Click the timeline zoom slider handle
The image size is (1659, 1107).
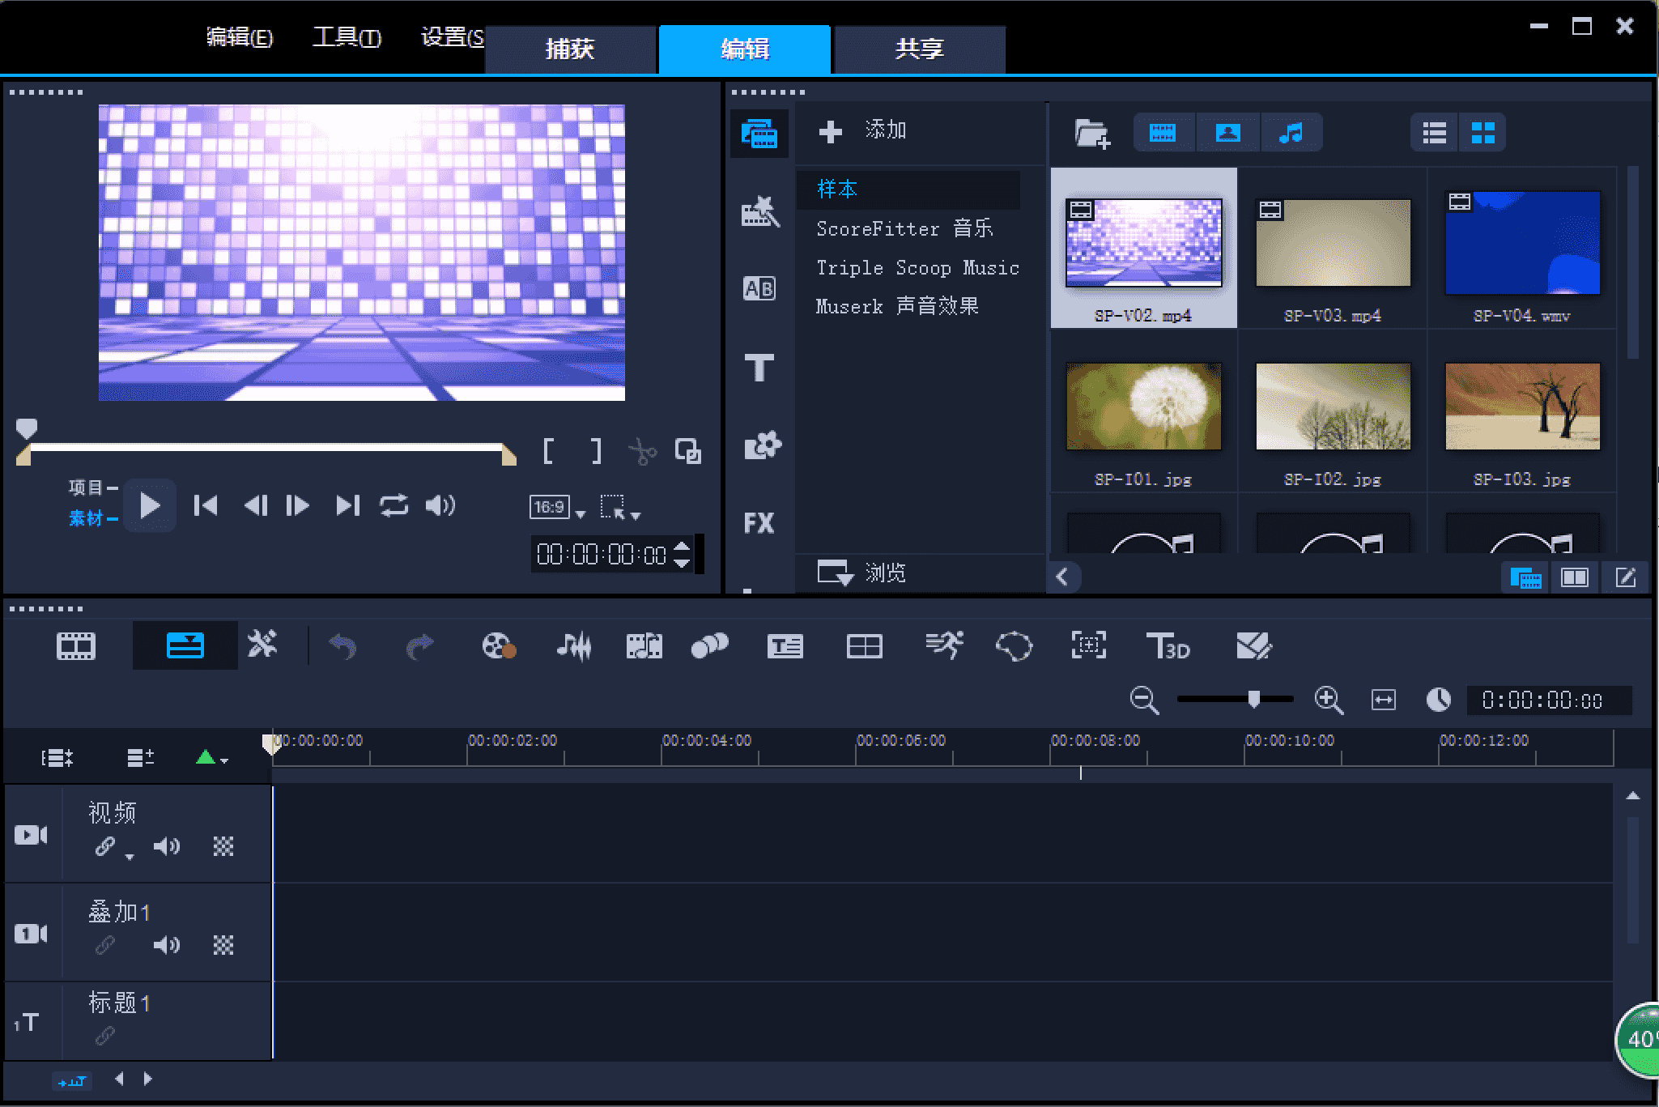pos(1253,699)
